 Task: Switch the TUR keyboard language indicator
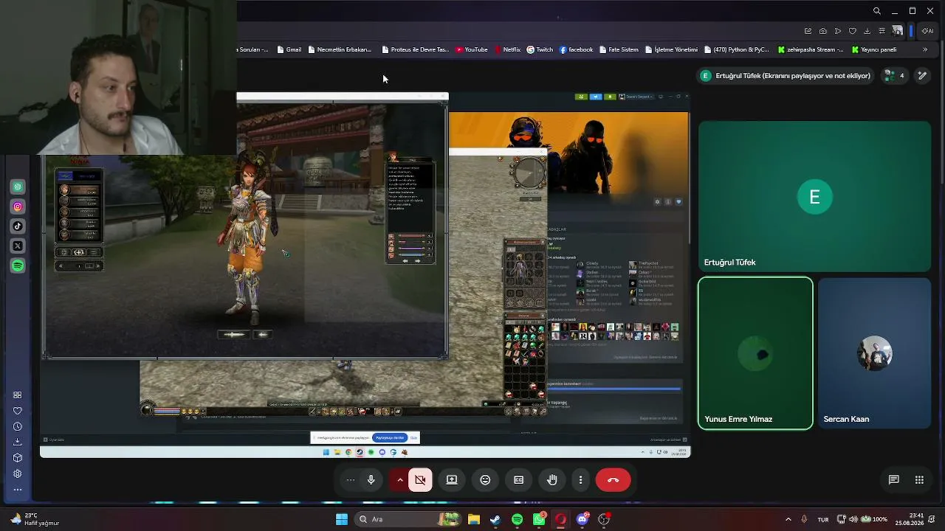point(823,519)
